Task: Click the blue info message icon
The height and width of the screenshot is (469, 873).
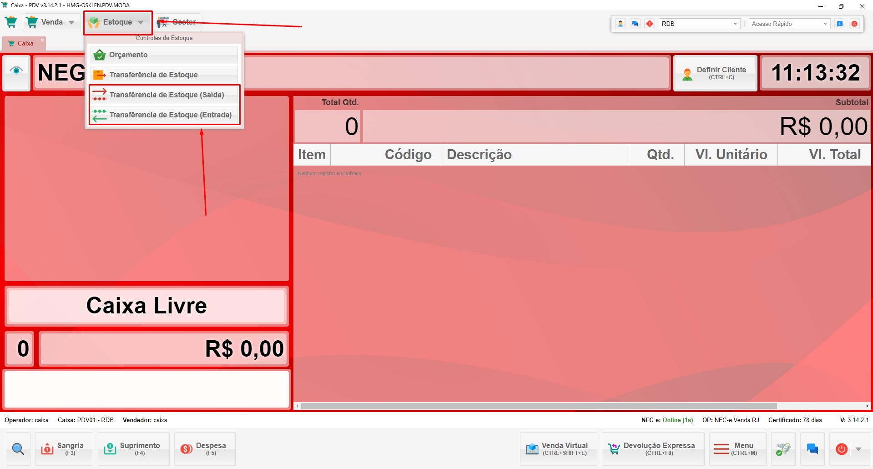Action: [x=840, y=24]
